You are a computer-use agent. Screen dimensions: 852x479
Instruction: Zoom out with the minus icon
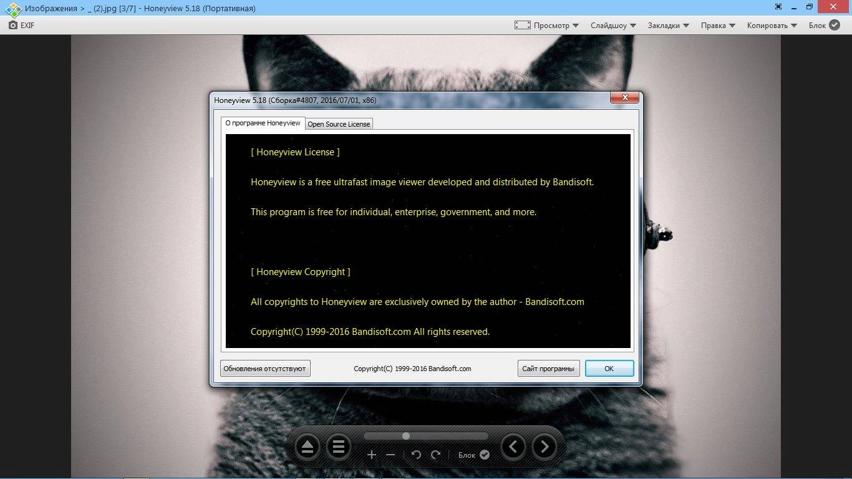(390, 455)
